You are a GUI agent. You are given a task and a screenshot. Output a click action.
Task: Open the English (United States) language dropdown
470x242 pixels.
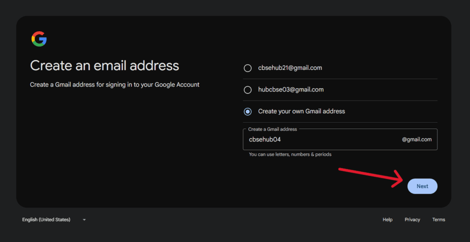coord(46,220)
